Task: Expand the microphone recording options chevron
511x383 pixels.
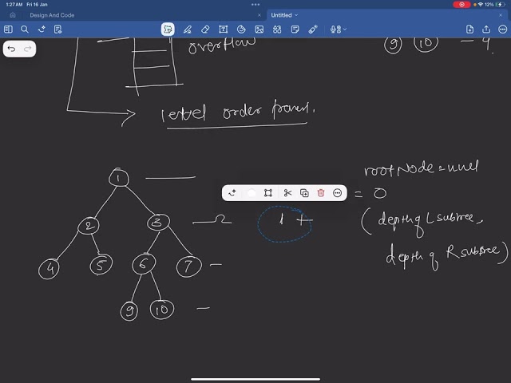Action: (x=345, y=30)
